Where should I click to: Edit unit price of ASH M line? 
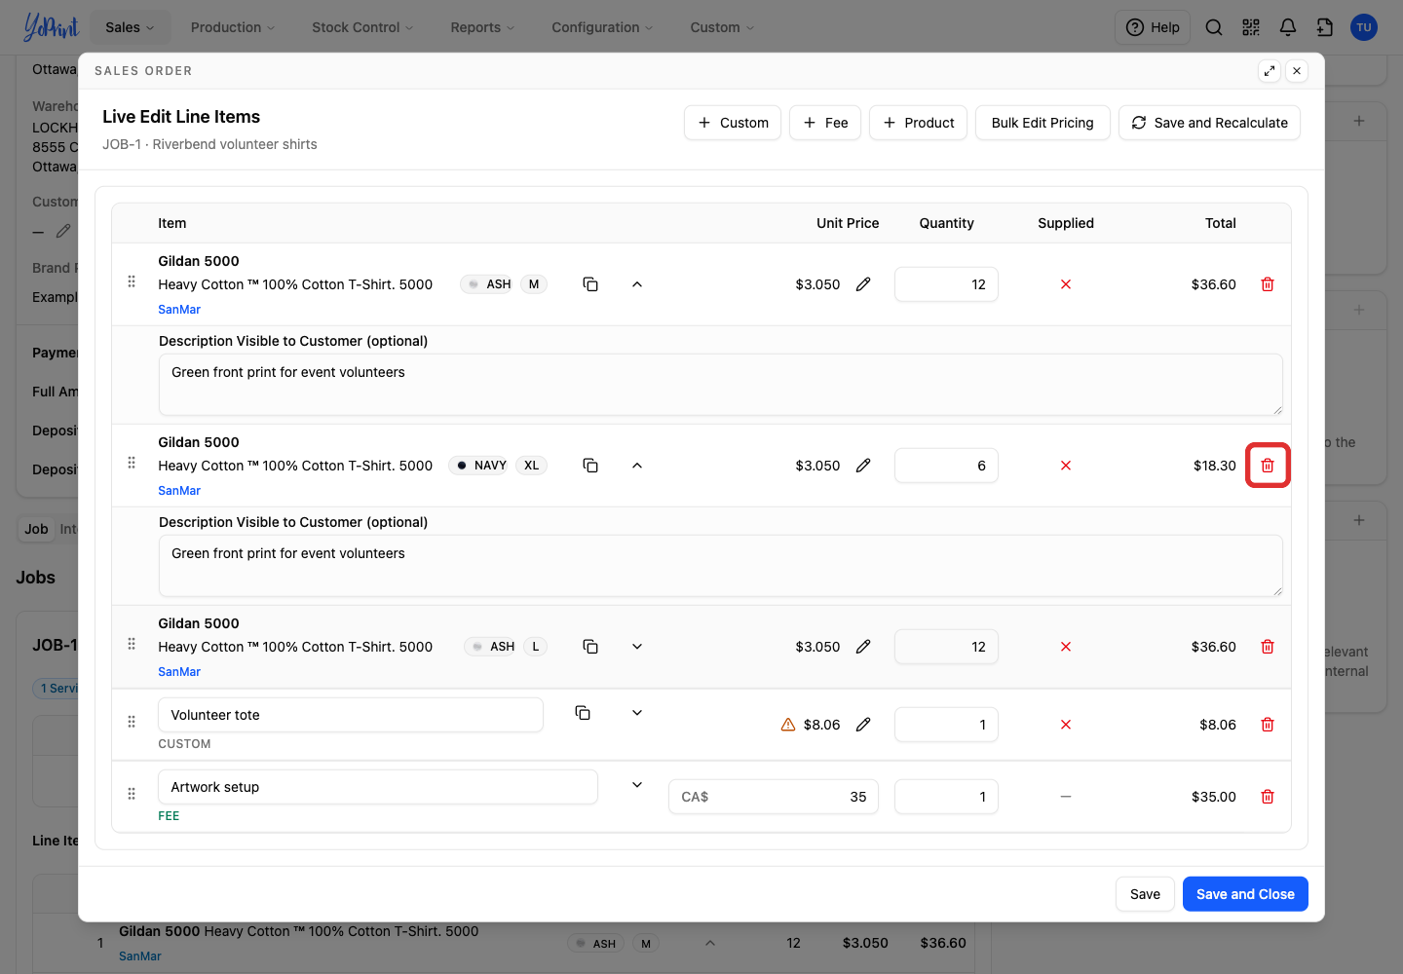(863, 284)
